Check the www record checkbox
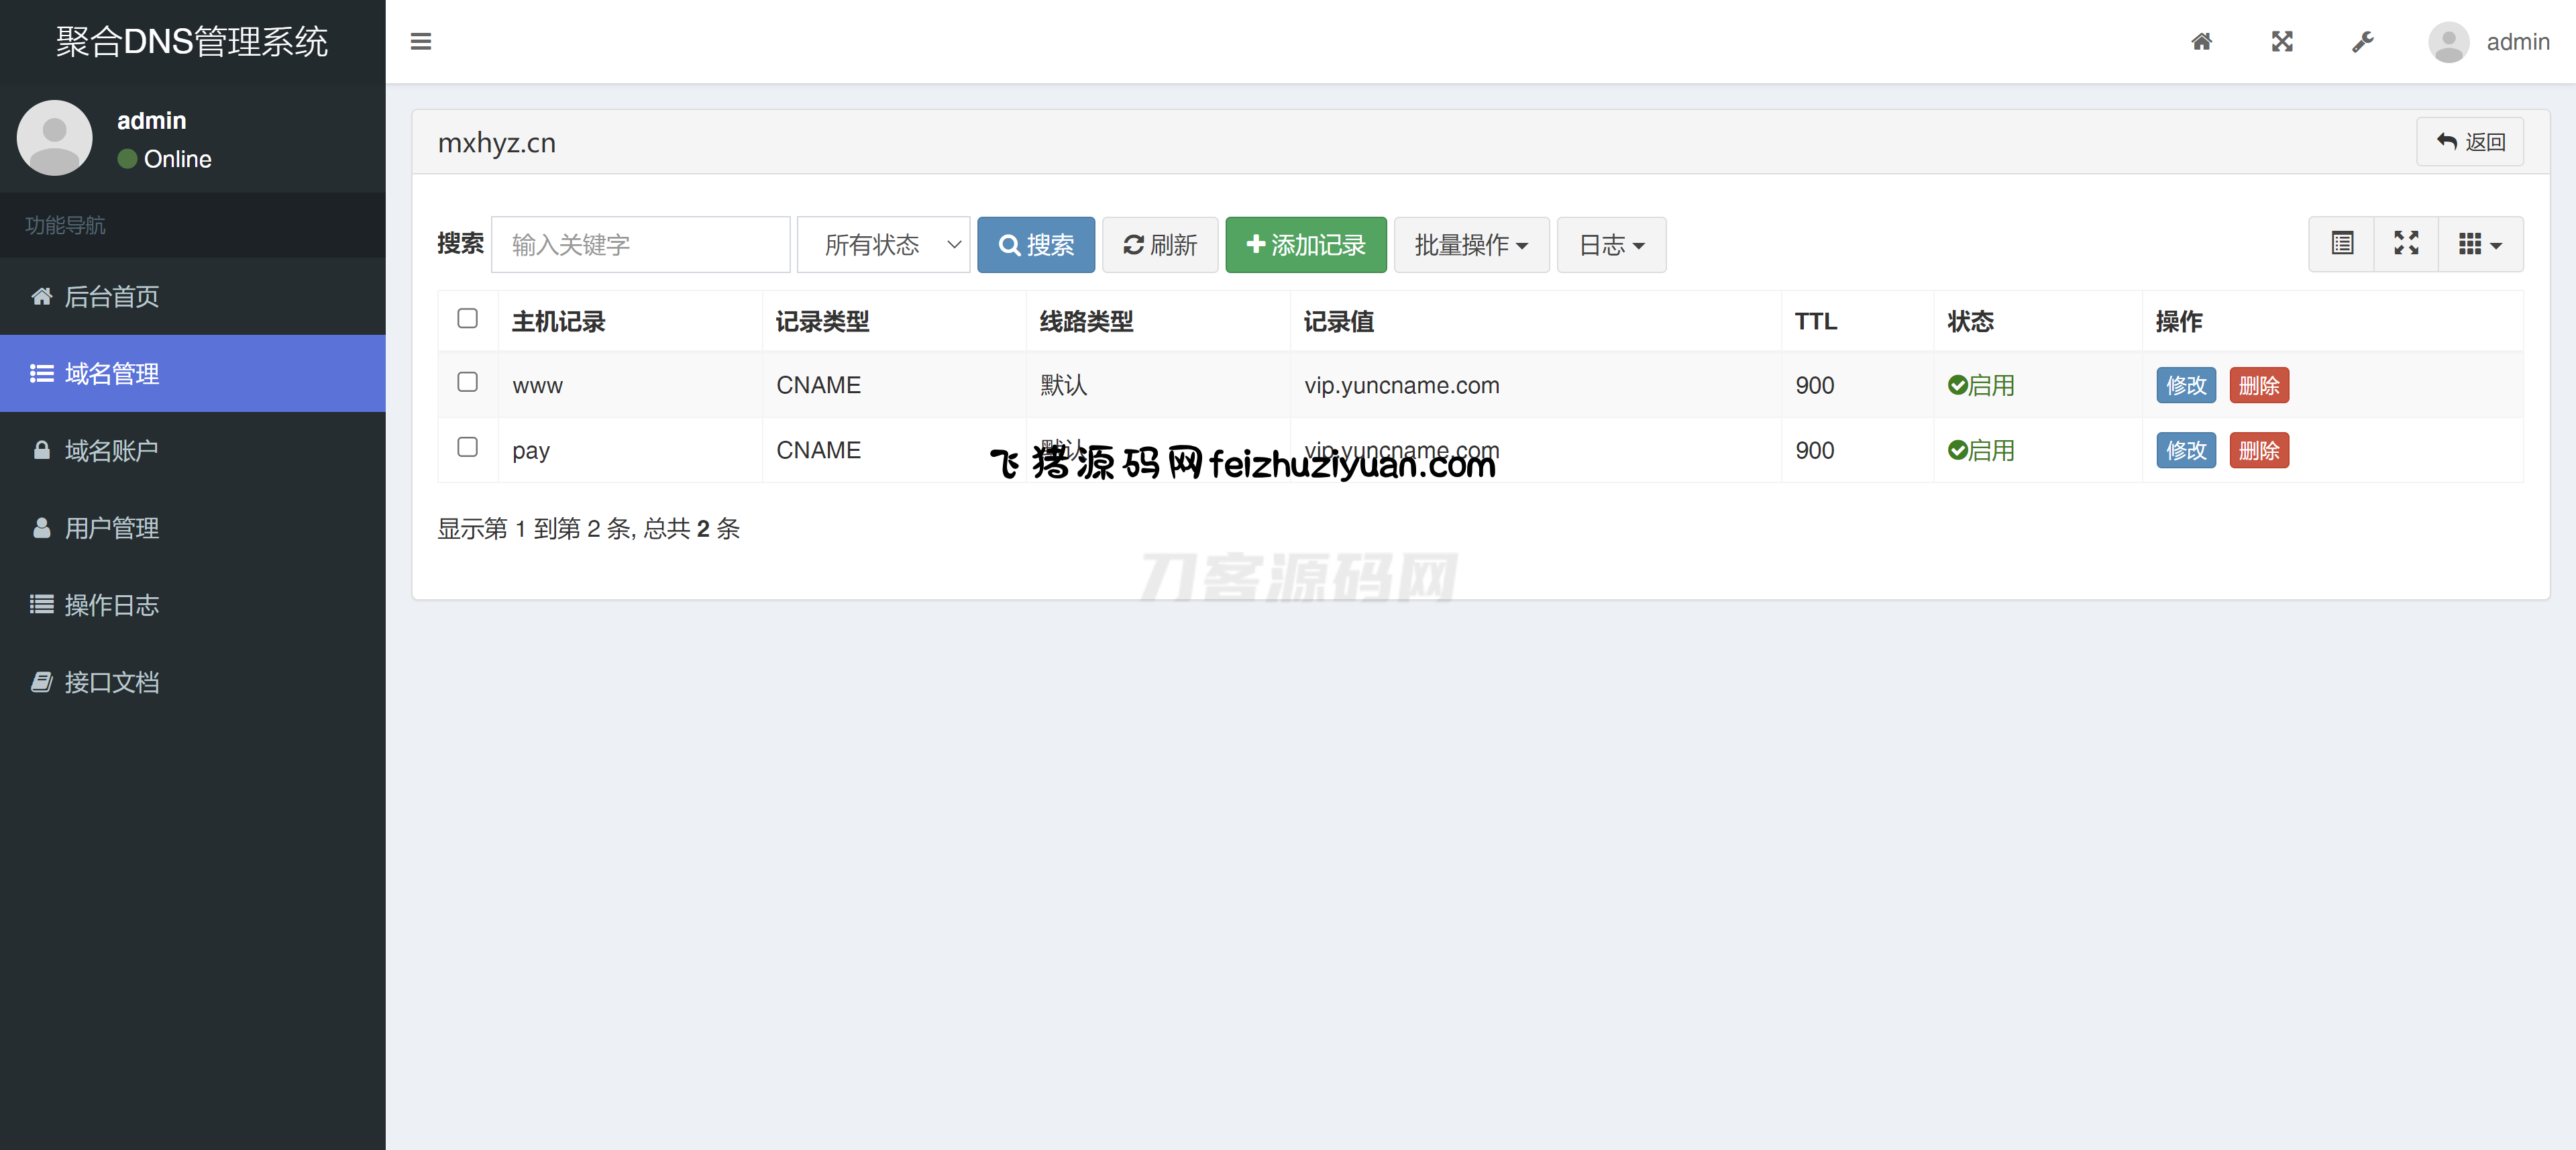 pyautogui.click(x=467, y=382)
